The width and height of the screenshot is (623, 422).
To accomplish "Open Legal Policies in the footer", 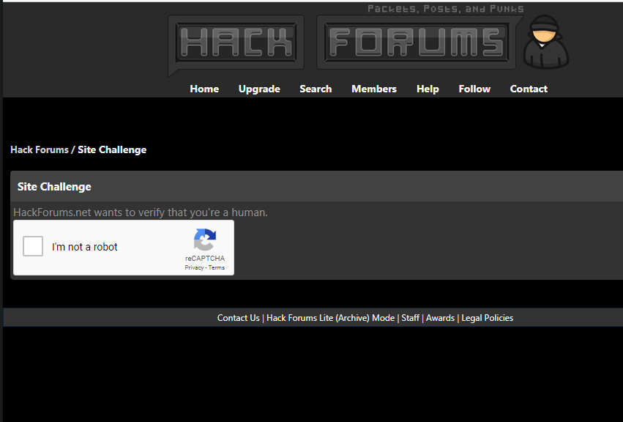I will pos(487,318).
